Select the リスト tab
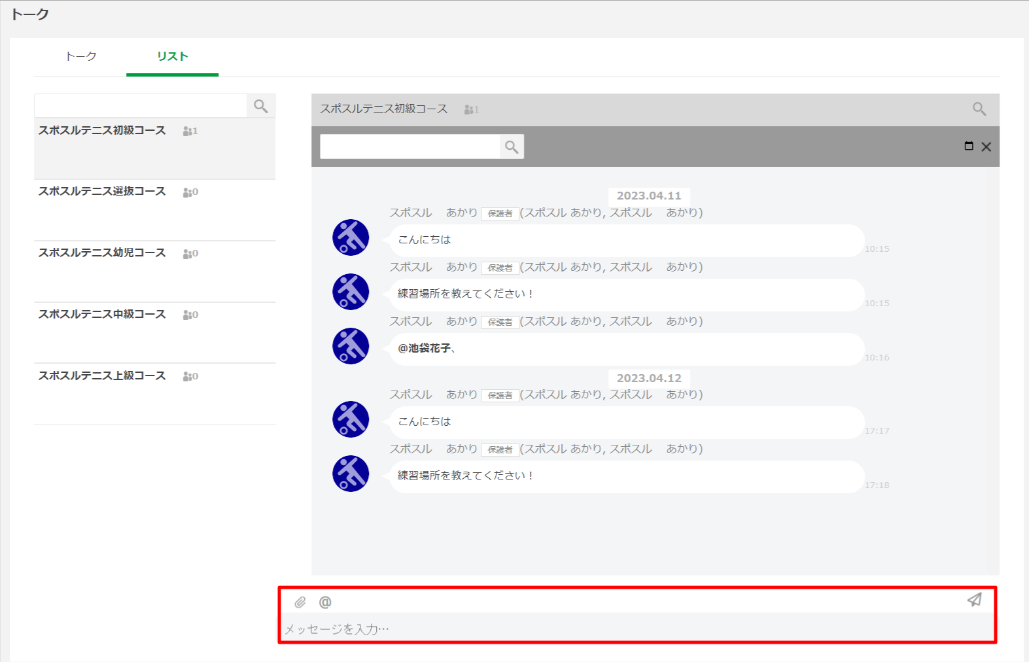Screen dimensions: 1029x662 click(x=173, y=56)
